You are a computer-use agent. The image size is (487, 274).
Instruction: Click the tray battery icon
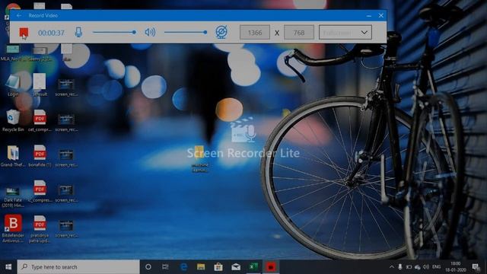(409, 267)
